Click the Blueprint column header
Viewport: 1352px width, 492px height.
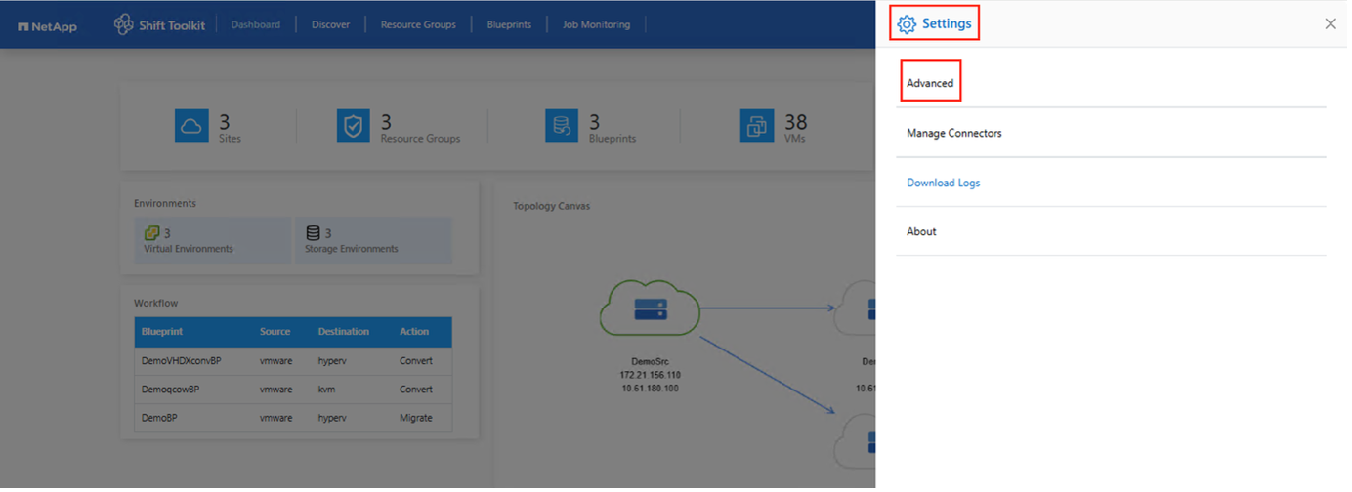click(x=163, y=333)
